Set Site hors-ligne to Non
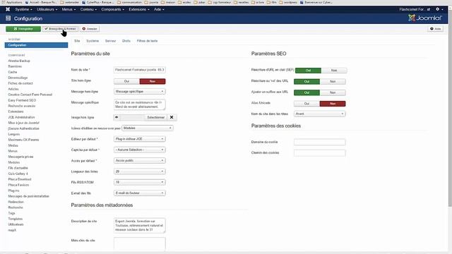This screenshot has width=452, height=254. 153,81
